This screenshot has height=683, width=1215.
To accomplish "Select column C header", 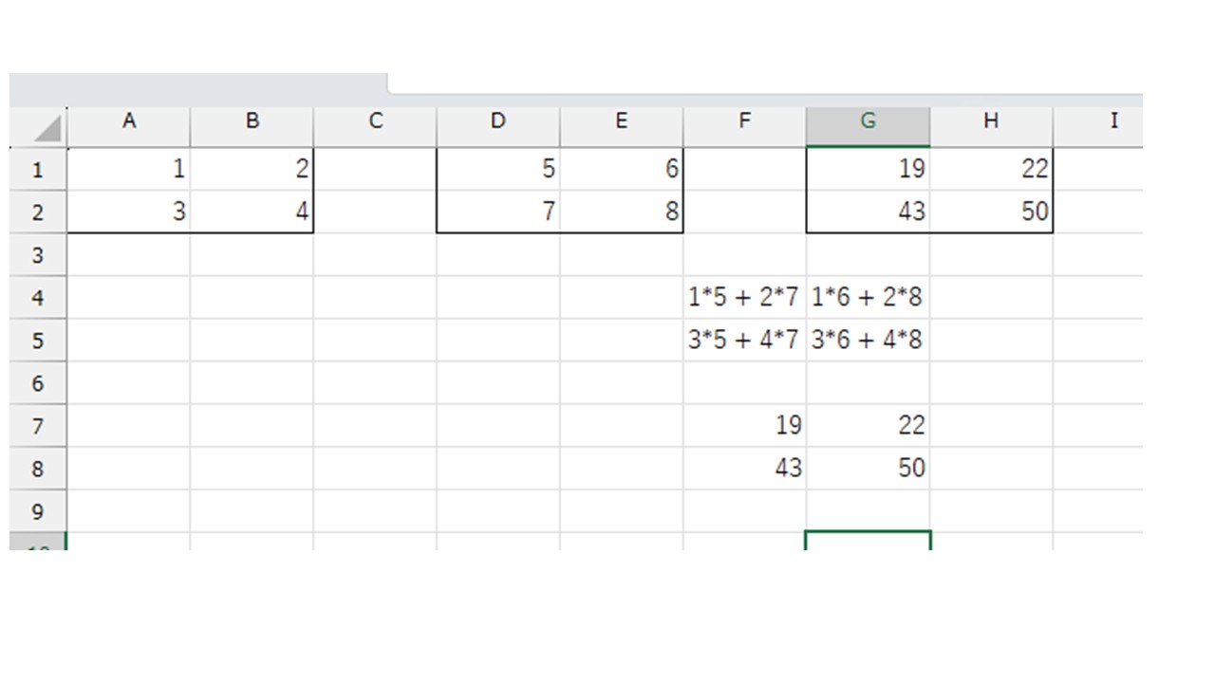I will [375, 121].
